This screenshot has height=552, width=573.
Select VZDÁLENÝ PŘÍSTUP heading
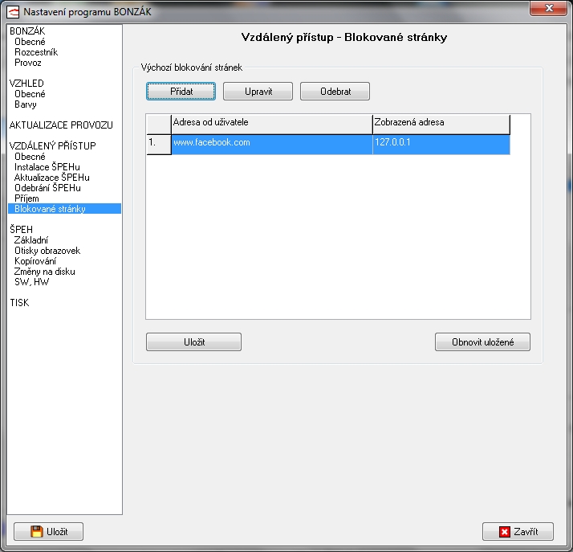(53, 146)
